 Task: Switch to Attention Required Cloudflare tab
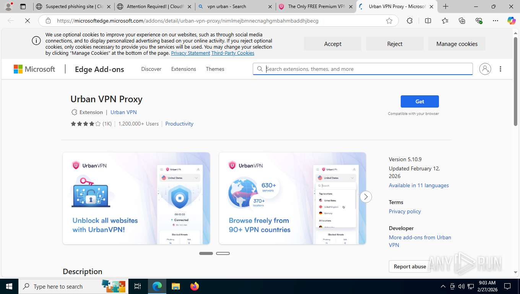(x=154, y=7)
